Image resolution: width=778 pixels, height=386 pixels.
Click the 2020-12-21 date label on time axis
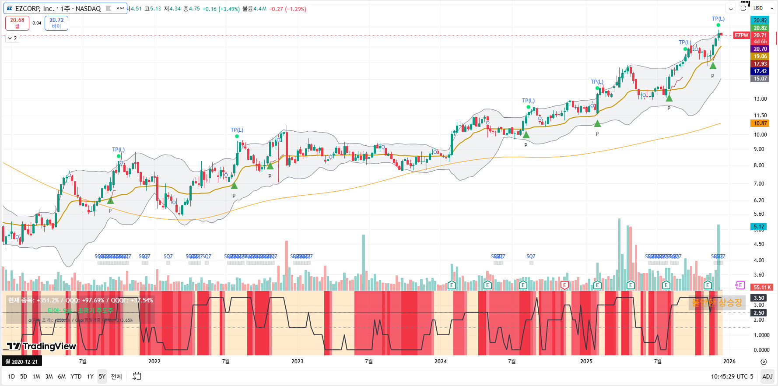click(x=21, y=361)
